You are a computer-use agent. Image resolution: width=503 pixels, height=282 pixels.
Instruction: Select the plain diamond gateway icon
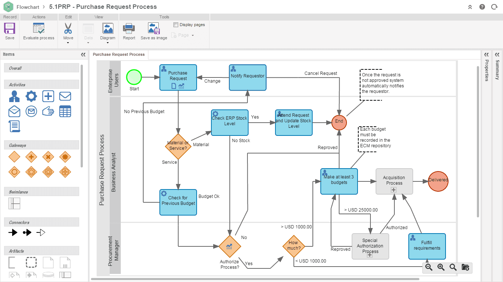(x=14, y=157)
